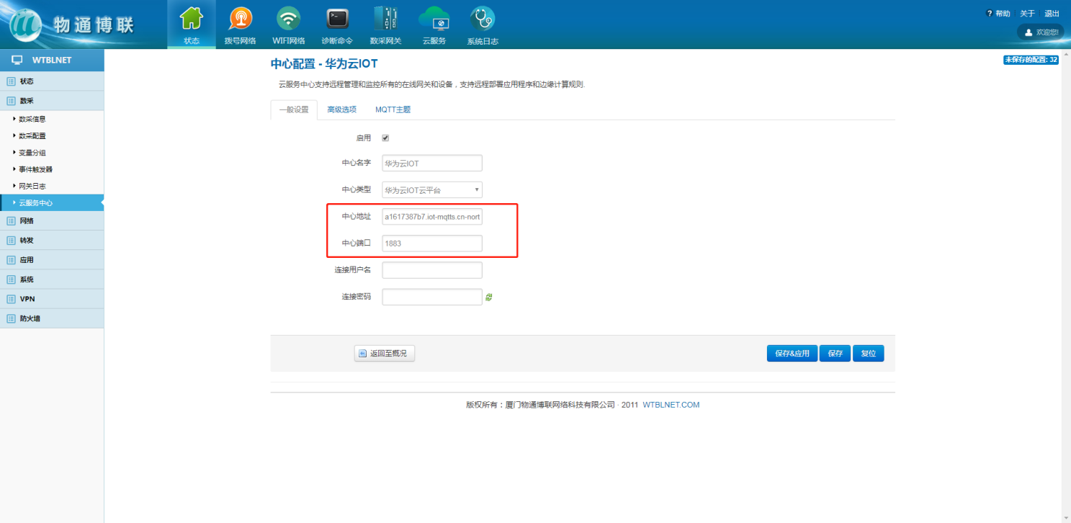Select the data acquisition config (数采配置) tree item

[x=32, y=136]
